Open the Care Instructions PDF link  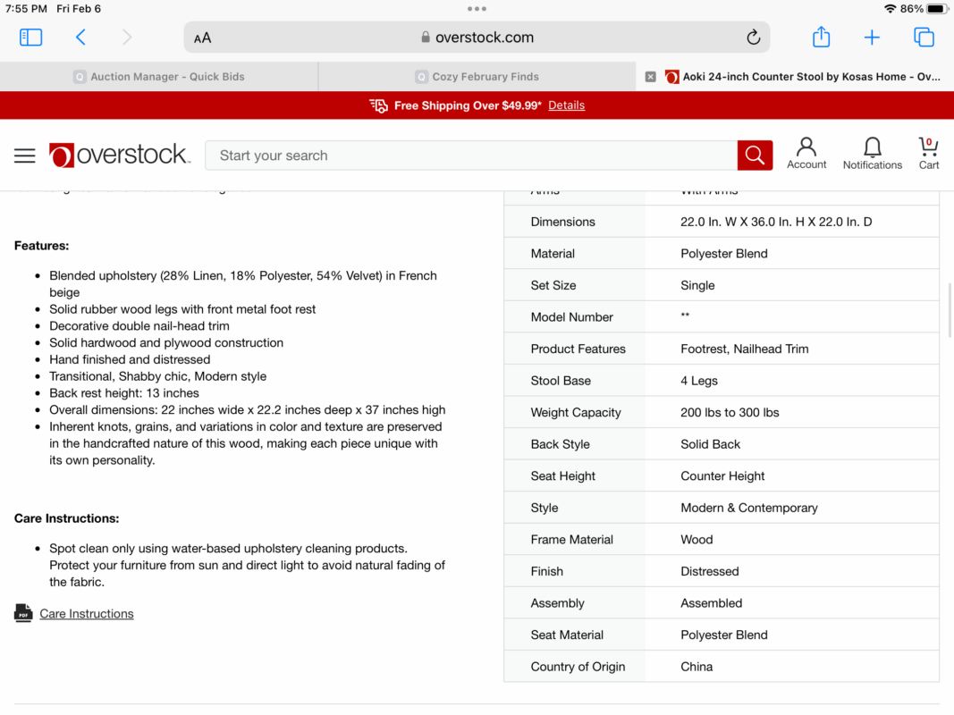[x=86, y=614]
